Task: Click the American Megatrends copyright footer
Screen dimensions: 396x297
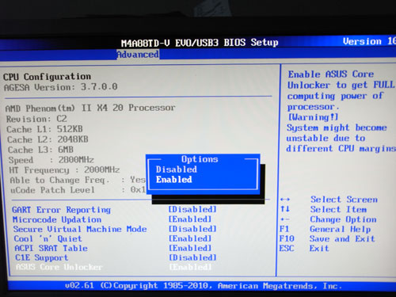Action: (x=204, y=286)
